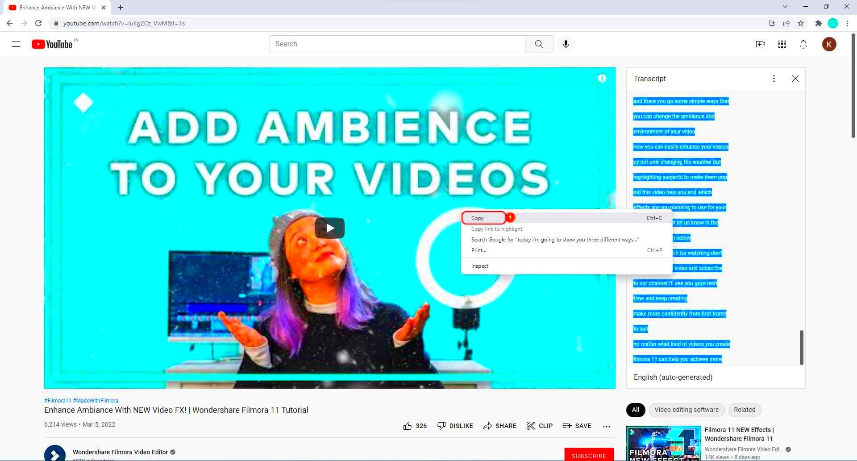Open the Filmora 11 NEW Effects video title
Image resolution: width=857 pixels, height=461 pixels.
click(x=739, y=434)
